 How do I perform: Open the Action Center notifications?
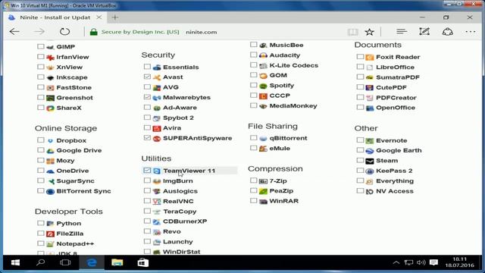click(433, 263)
